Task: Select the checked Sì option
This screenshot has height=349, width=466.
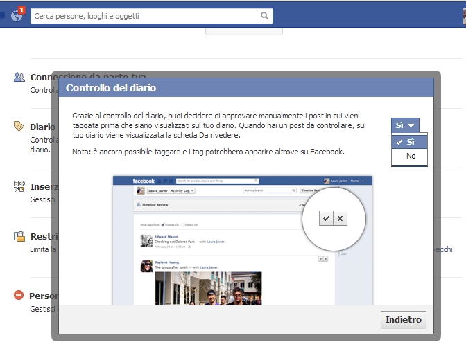Action: coord(409,141)
